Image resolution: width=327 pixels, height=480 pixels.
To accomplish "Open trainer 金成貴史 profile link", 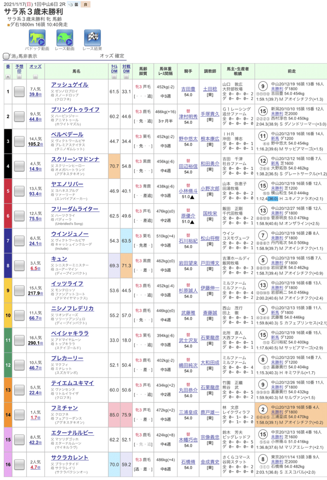I will pyautogui.click(x=210, y=462).
